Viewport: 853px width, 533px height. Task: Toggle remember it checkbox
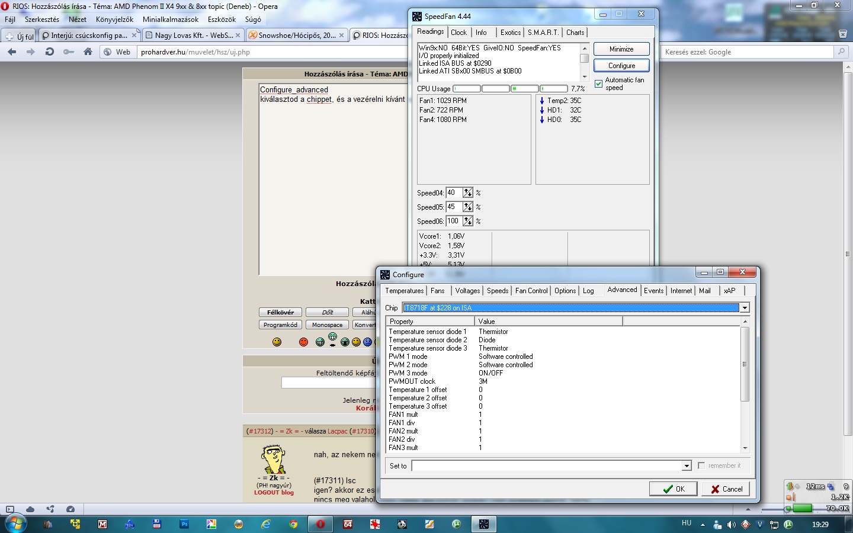pos(701,465)
